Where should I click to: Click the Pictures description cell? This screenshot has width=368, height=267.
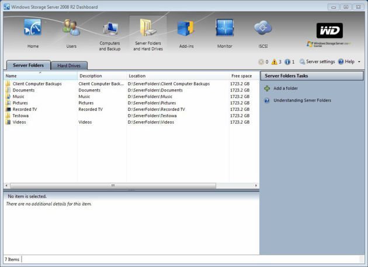click(x=86, y=103)
